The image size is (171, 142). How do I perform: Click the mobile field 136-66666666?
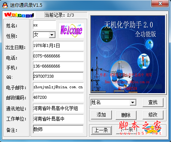(x=58, y=66)
